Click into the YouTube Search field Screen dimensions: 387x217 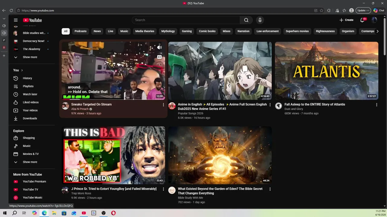point(186,20)
